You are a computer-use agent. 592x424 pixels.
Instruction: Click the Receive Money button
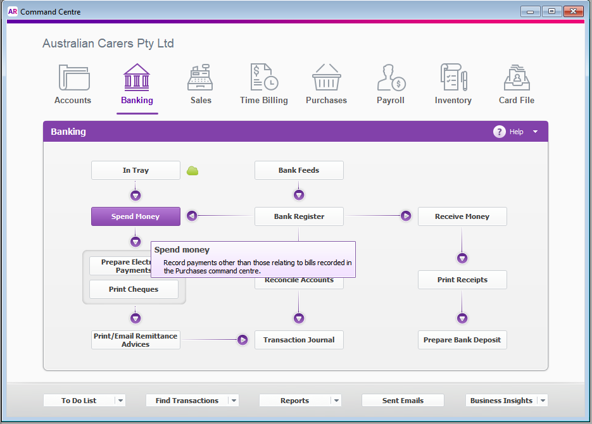(462, 216)
